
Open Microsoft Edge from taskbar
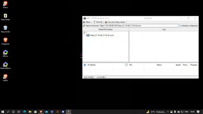[24, 112]
